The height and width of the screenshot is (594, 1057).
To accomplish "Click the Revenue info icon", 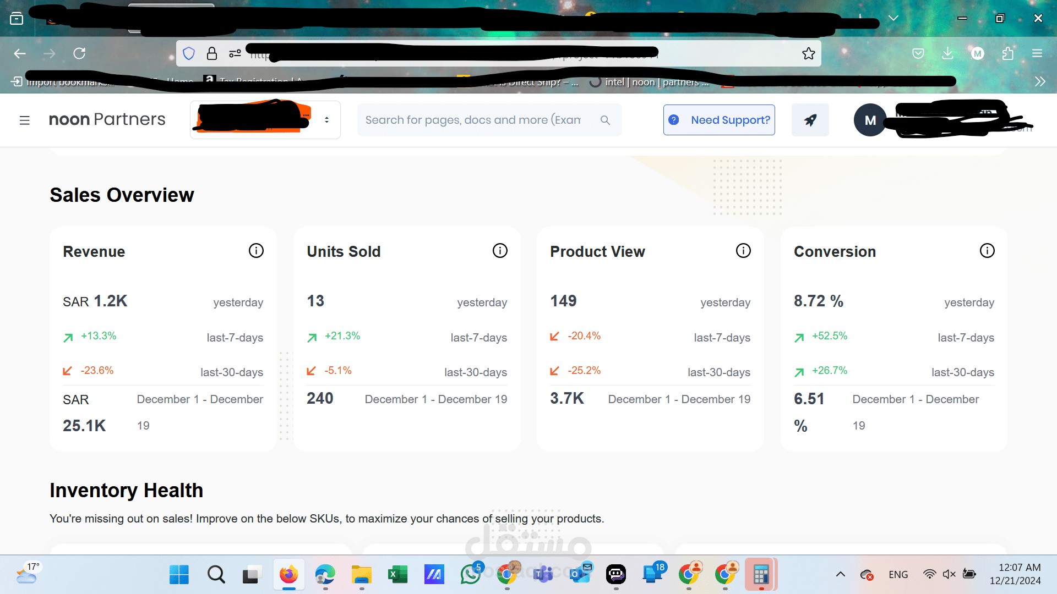I will (x=256, y=251).
